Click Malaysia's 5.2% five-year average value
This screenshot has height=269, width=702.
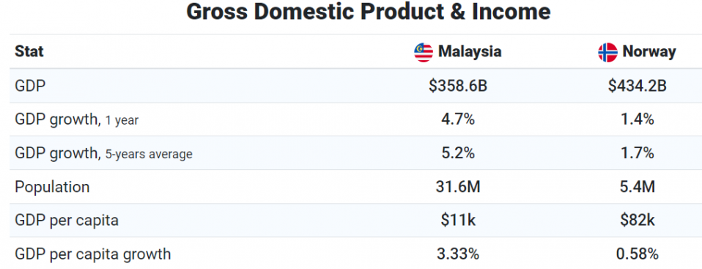point(457,153)
